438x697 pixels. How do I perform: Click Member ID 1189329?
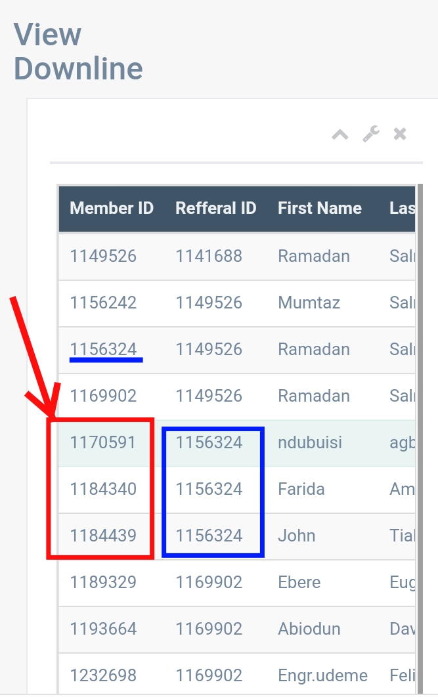click(x=103, y=582)
